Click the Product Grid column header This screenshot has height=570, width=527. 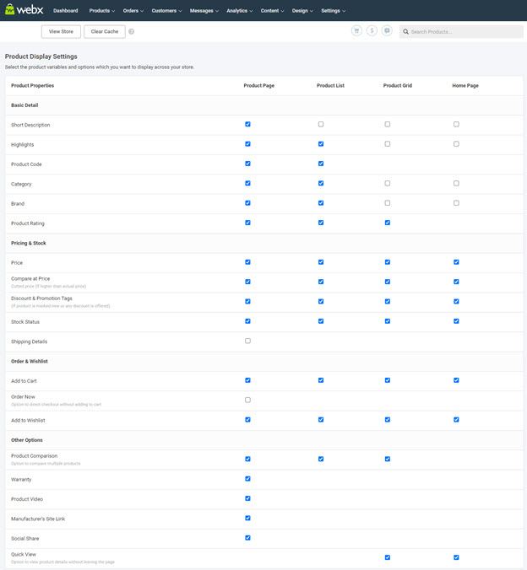click(397, 85)
